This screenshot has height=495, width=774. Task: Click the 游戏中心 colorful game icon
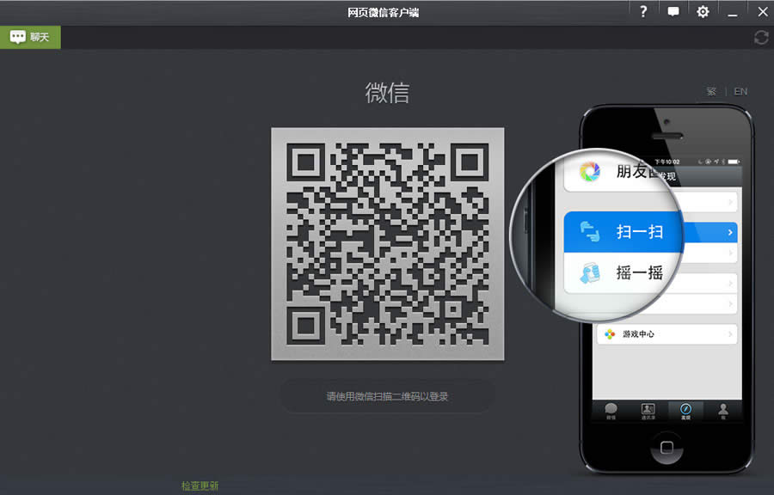pos(610,333)
